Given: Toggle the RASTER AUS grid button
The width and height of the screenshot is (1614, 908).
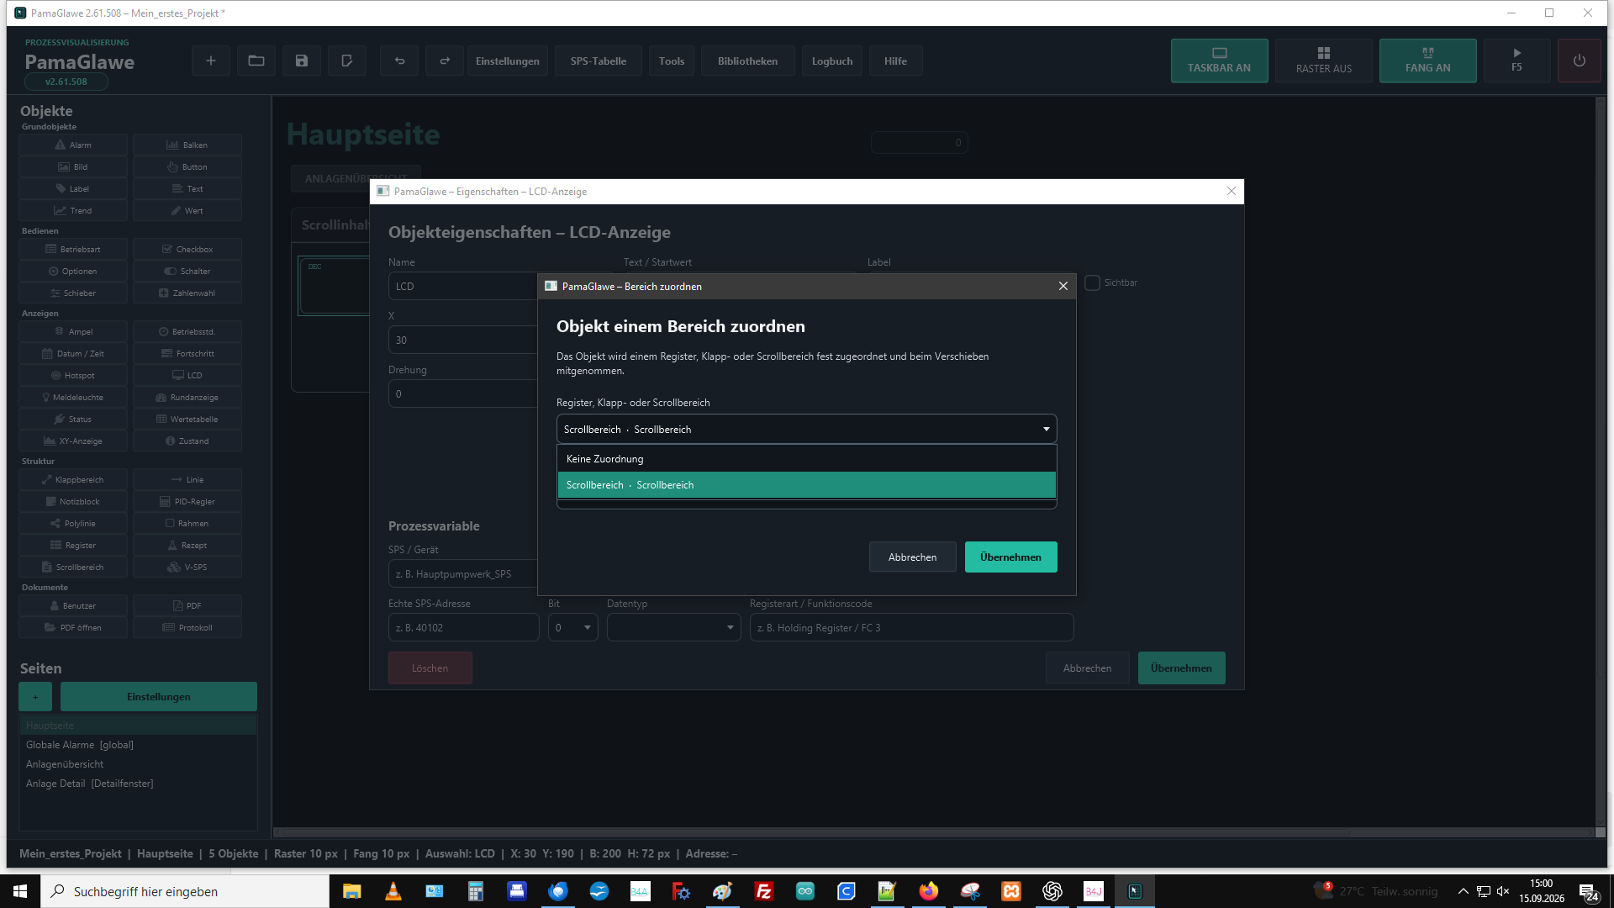Looking at the screenshot, I should point(1324,61).
